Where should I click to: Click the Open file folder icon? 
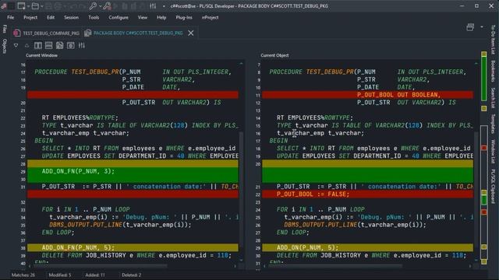(x=35, y=6)
